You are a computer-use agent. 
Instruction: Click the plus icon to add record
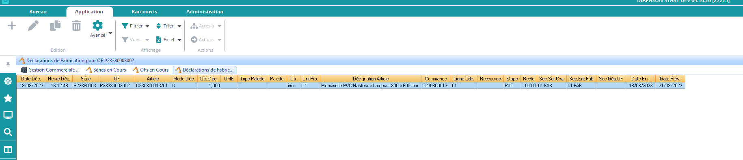pyautogui.click(x=12, y=26)
